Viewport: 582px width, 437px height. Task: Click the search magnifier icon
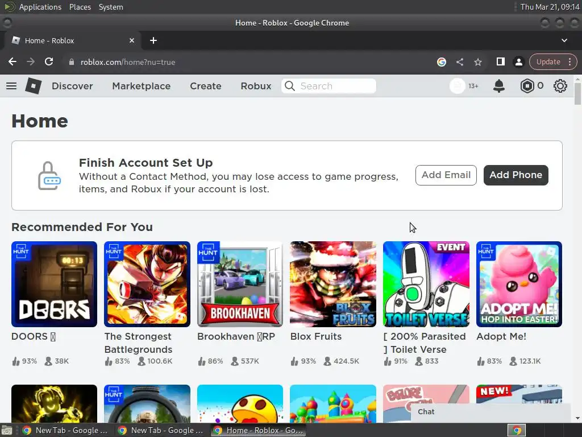[289, 86]
